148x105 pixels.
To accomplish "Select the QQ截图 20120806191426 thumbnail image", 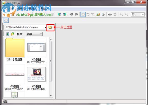I will click(x=37, y=74).
